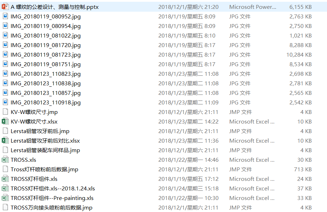Image resolution: width=327 pixels, height=212 pixels.
Task: Click the blank file icon of KV-W螺纹尺寸.jmp
Action: (5, 112)
